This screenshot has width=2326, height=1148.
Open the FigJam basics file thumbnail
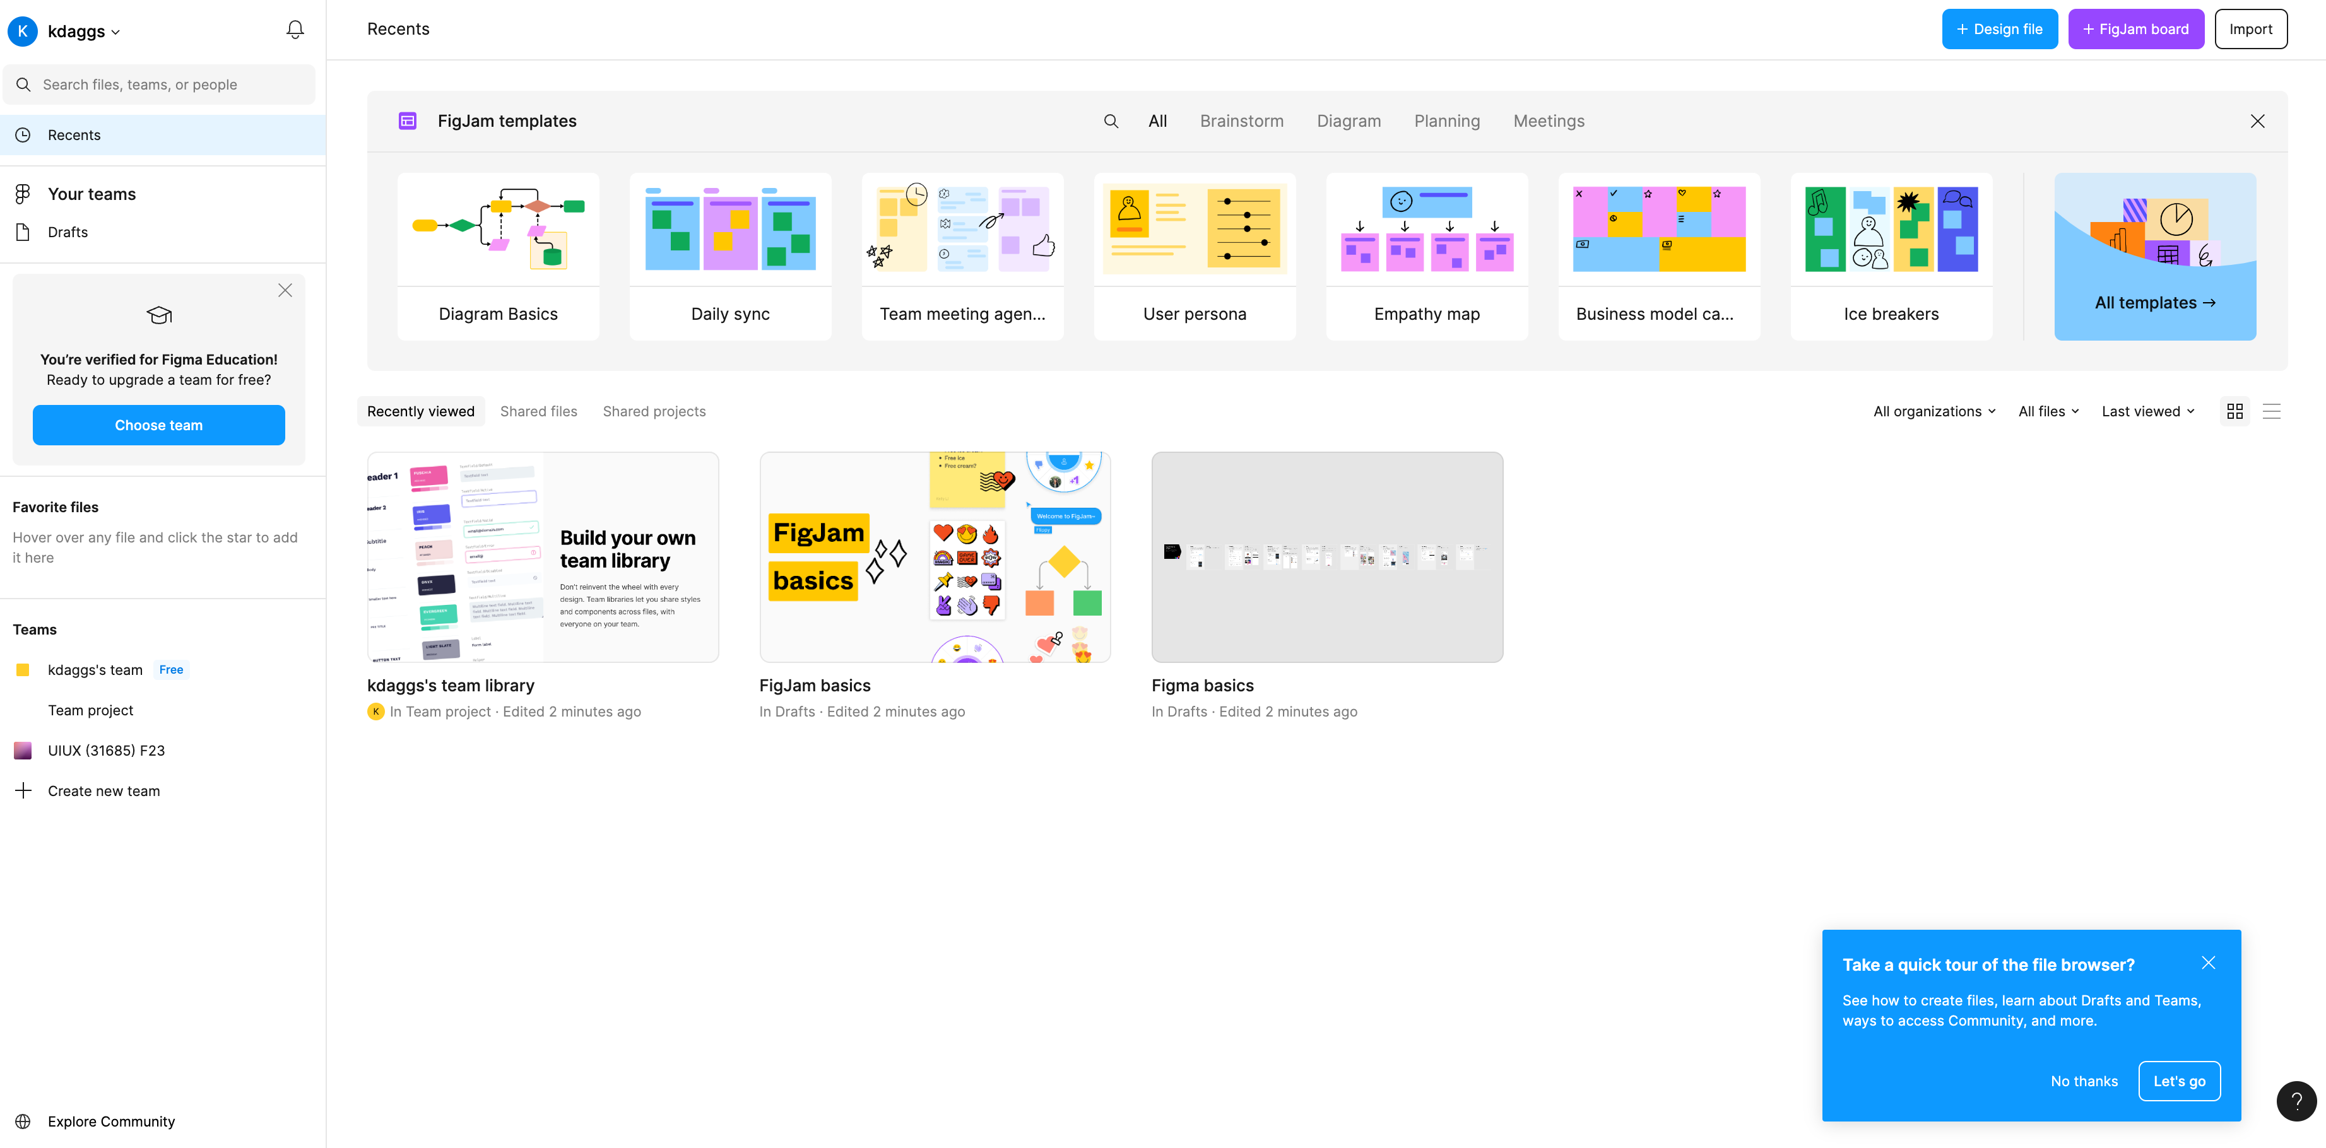tap(935, 557)
